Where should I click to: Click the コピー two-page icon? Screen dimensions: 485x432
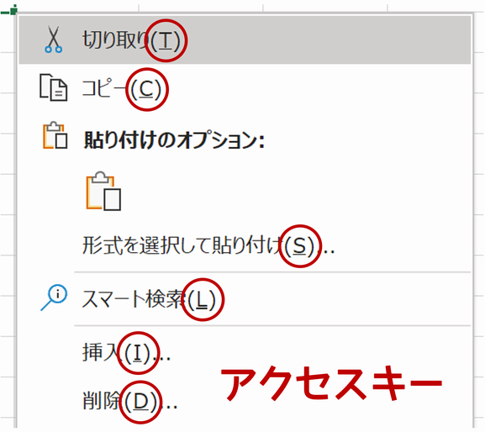tap(53, 87)
